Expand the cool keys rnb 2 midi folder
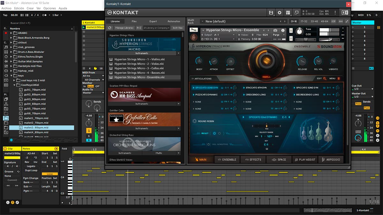Image resolution: width=383 pixels, height=215 pixels. tap(14, 81)
